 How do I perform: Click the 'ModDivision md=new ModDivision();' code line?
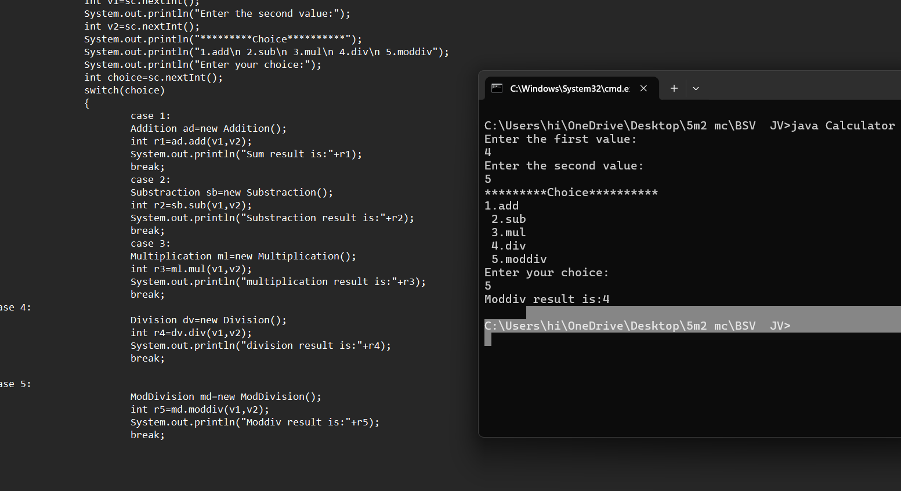pyautogui.click(x=225, y=396)
